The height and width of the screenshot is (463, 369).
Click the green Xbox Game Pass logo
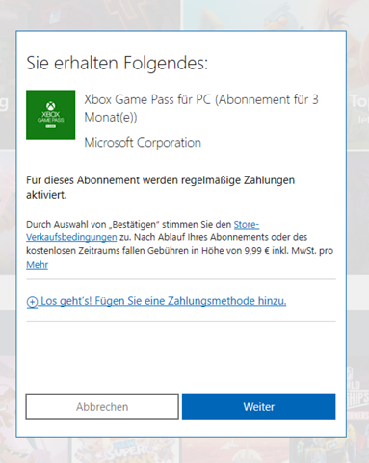pyautogui.click(x=51, y=115)
